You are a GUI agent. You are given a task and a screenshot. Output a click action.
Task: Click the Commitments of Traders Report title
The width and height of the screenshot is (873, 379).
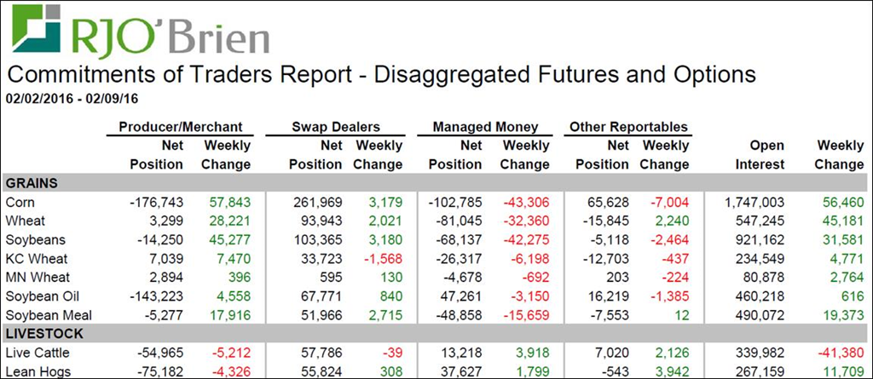coord(381,73)
